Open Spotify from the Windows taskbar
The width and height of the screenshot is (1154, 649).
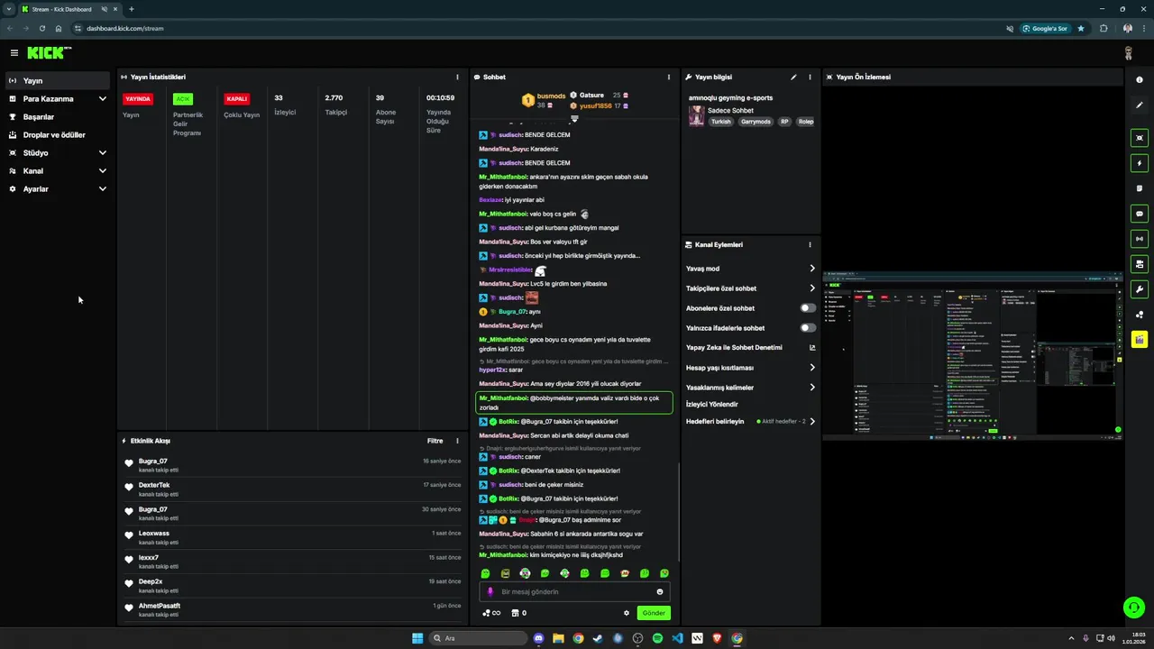coord(657,638)
